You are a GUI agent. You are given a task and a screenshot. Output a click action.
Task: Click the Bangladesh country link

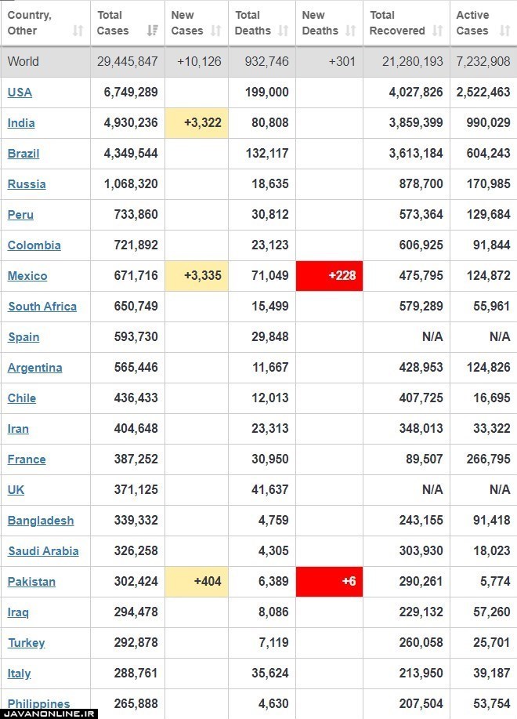[40, 521]
